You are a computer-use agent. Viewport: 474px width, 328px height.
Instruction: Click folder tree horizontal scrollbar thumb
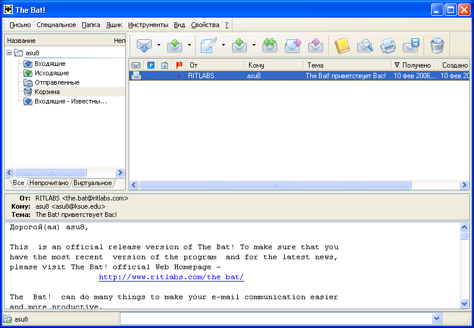click(51, 172)
